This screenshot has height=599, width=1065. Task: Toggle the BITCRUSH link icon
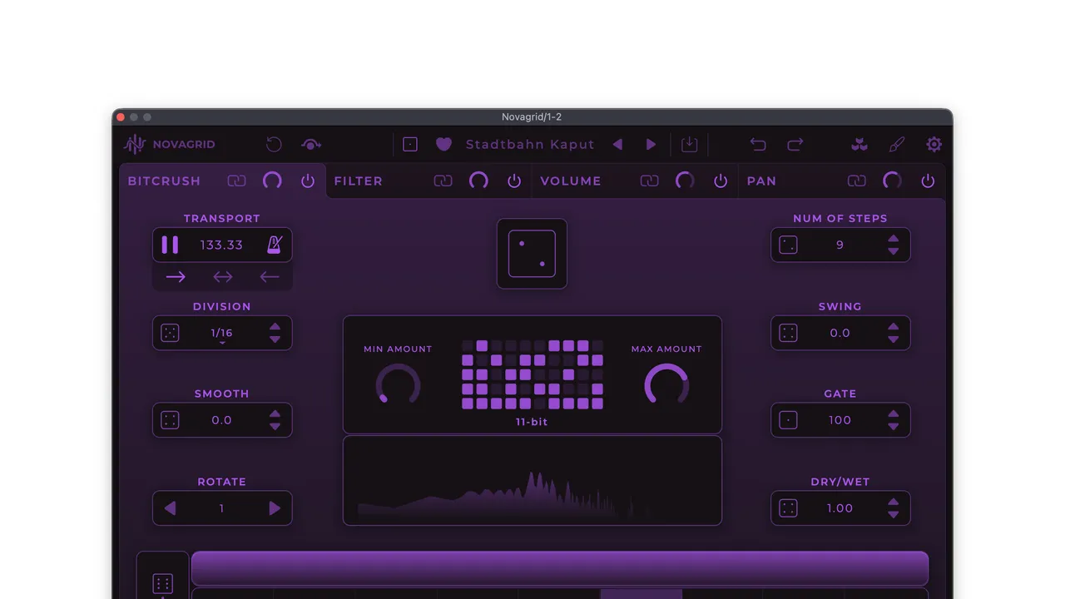(x=237, y=181)
